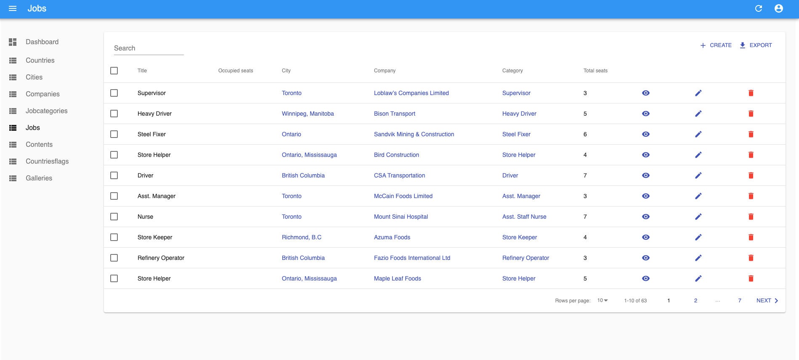Open Cities in the sidebar
The width and height of the screenshot is (799, 360).
click(x=34, y=77)
